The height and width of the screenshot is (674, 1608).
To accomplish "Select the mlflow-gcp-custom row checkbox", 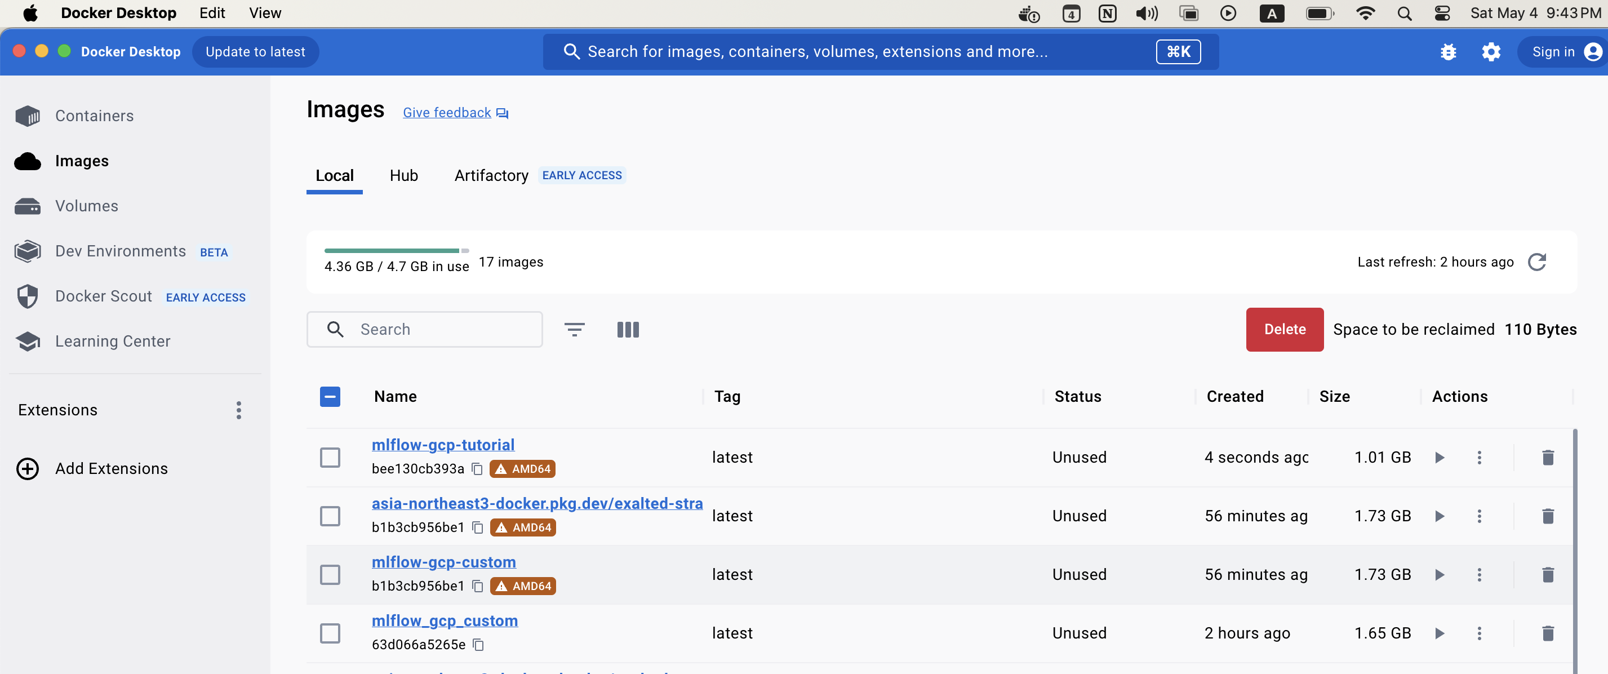I will click(x=330, y=575).
